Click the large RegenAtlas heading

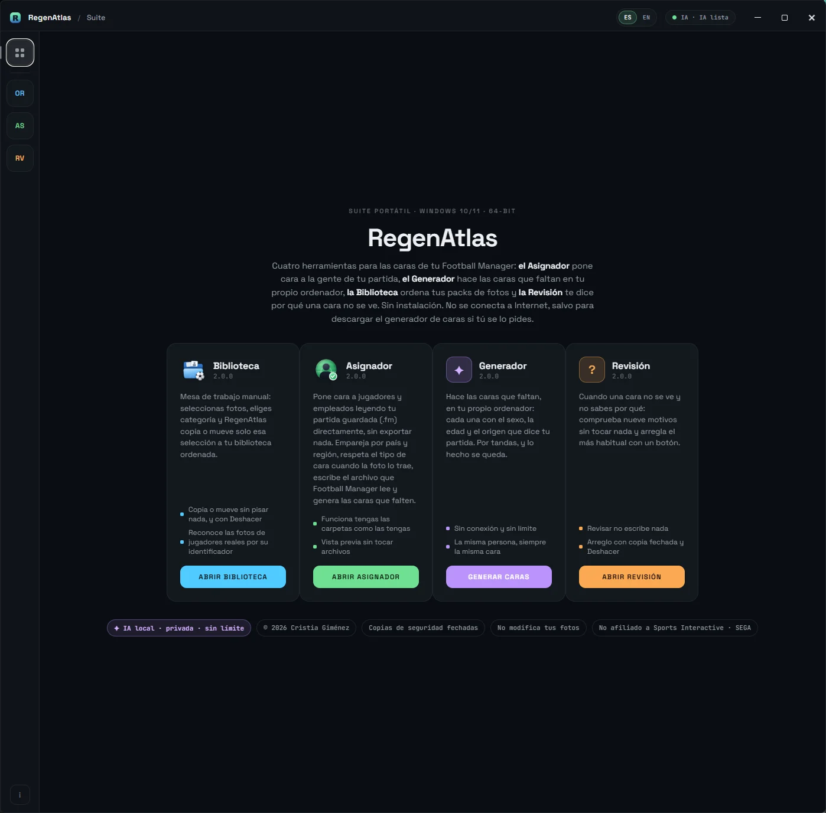432,238
